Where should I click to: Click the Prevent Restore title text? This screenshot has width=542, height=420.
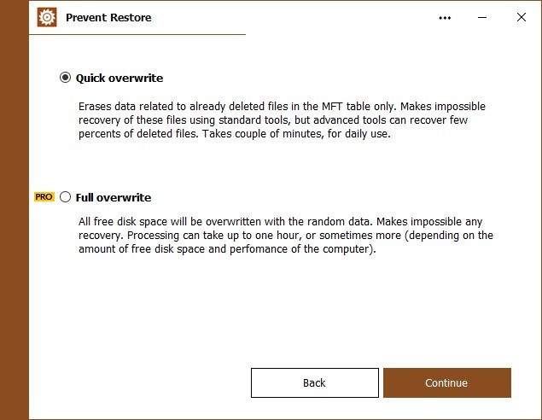108,18
